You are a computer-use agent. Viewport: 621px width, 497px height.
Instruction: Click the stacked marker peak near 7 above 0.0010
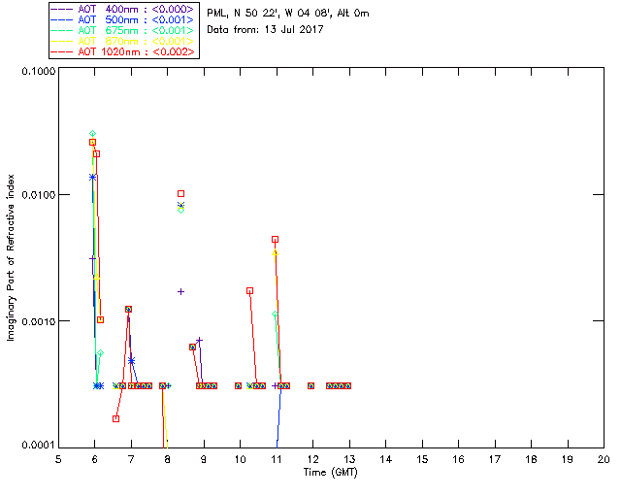tap(128, 309)
